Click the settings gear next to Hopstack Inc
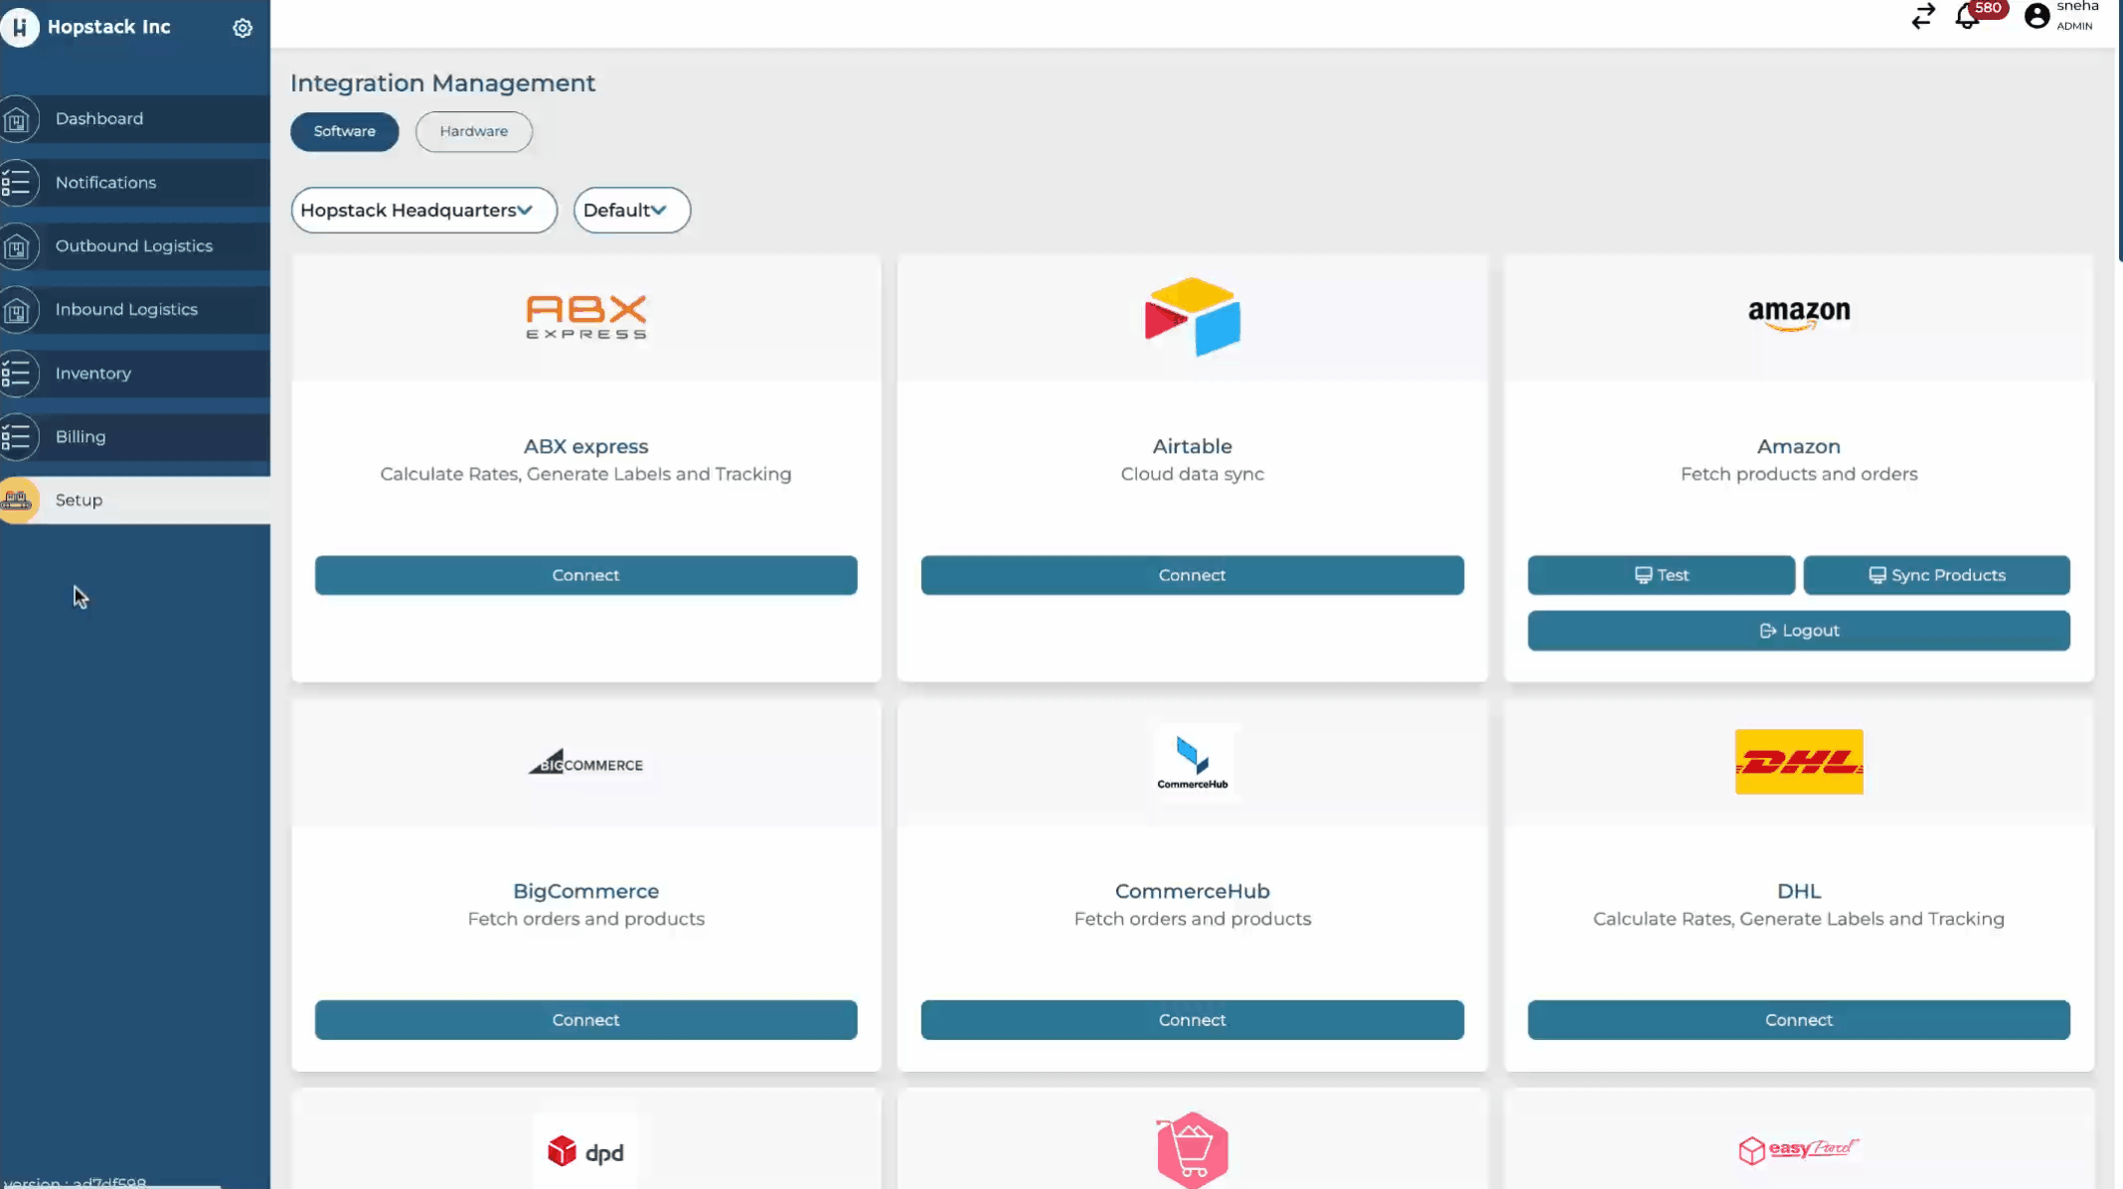 point(243,28)
